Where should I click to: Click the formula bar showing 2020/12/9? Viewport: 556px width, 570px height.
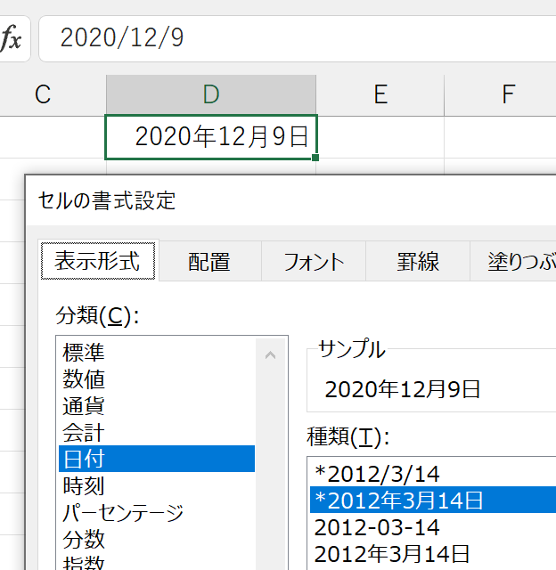pyautogui.click(x=298, y=38)
